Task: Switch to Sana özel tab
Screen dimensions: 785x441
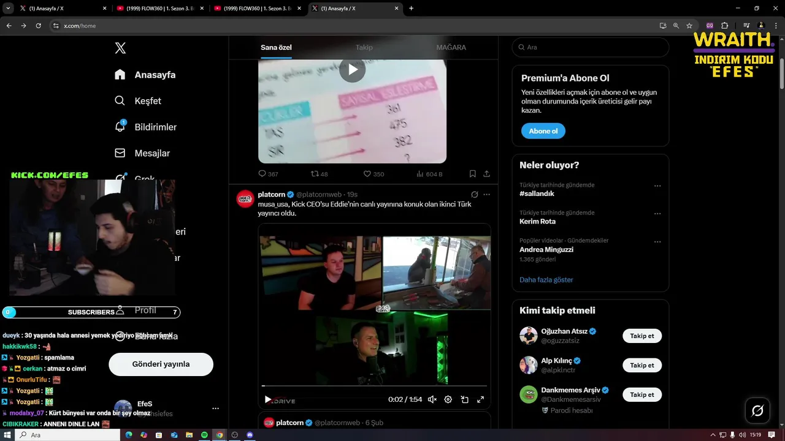Action: [276, 47]
